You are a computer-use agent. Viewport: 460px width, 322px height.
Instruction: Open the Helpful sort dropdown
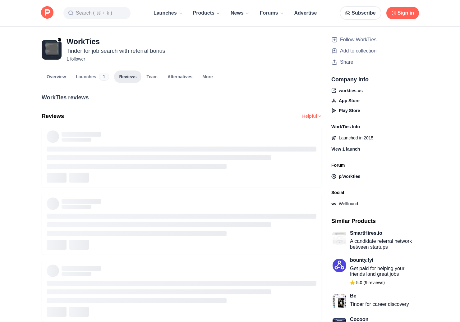coord(312,116)
